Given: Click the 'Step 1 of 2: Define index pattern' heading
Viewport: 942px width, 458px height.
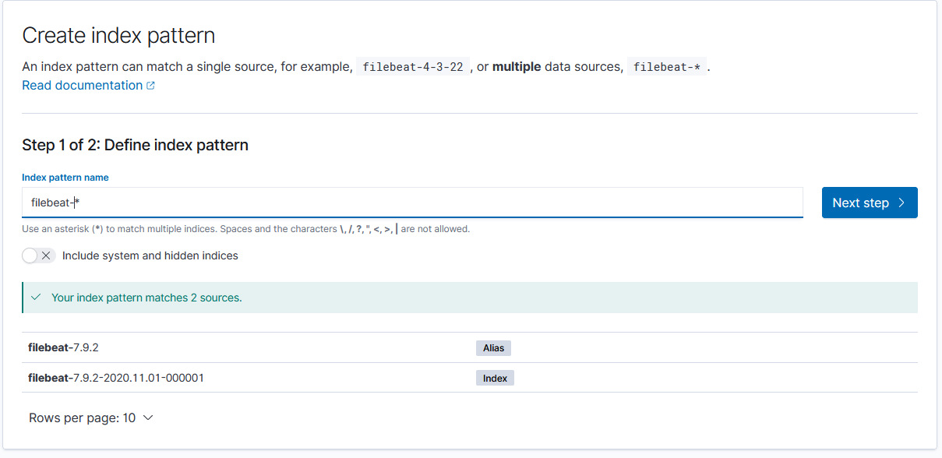Looking at the screenshot, I should pos(135,145).
